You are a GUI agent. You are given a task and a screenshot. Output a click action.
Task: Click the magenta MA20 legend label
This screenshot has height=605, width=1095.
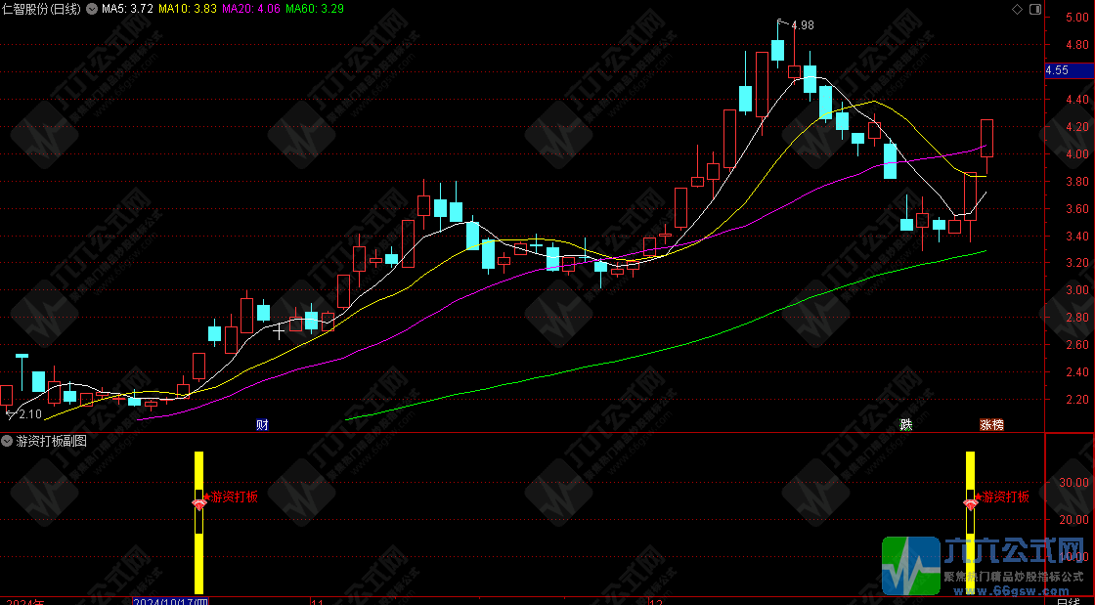pos(251,9)
